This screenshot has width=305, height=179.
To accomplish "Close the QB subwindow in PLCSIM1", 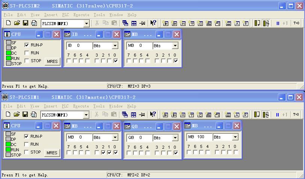I will pyautogui.click(x=177, y=127).
